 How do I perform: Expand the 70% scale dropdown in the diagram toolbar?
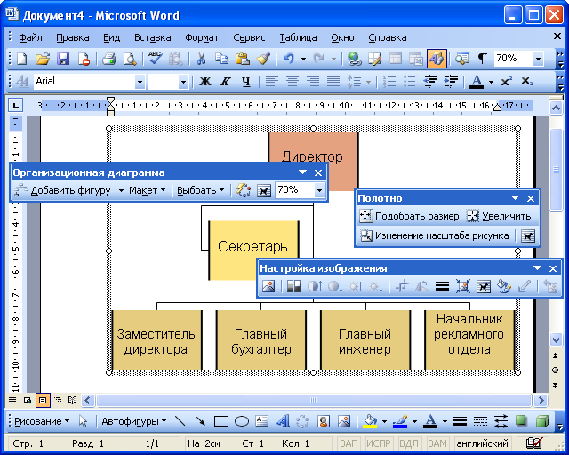point(319,190)
